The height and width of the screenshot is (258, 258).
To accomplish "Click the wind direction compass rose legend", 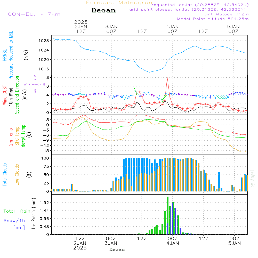I will coord(35,84).
